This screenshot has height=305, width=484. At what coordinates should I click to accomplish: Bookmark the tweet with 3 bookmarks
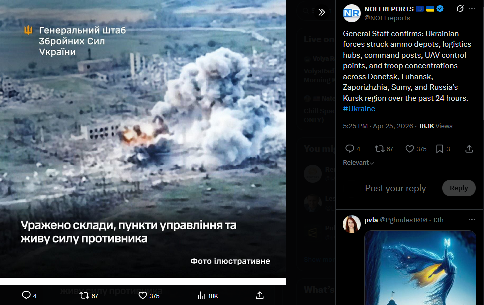(440, 149)
